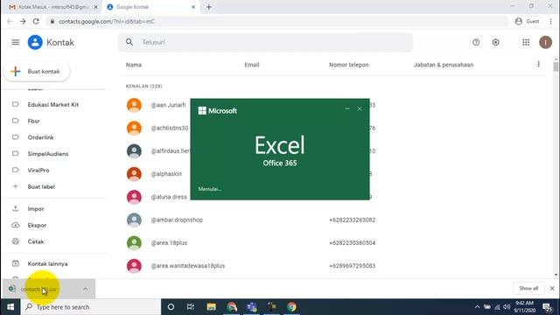The height and width of the screenshot is (315, 560).
Task: Click the Nama column header
Action: click(134, 65)
